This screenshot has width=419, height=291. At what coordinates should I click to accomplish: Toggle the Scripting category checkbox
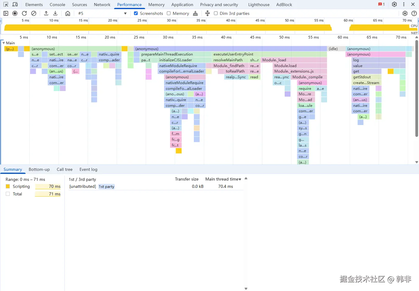(8, 186)
